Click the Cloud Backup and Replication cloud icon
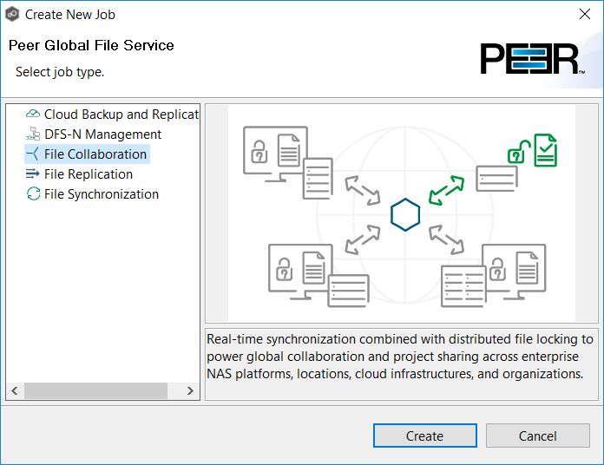 click(x=33, y=115)
